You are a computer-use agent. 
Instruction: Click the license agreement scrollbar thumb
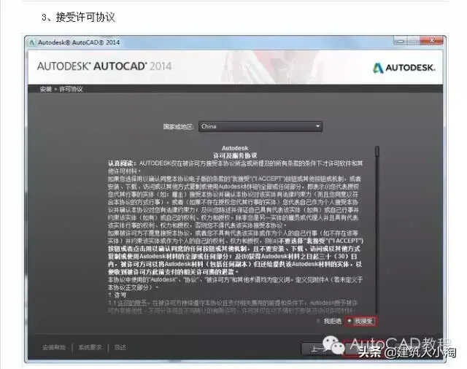pyautogui.click(x=377, y=151)
